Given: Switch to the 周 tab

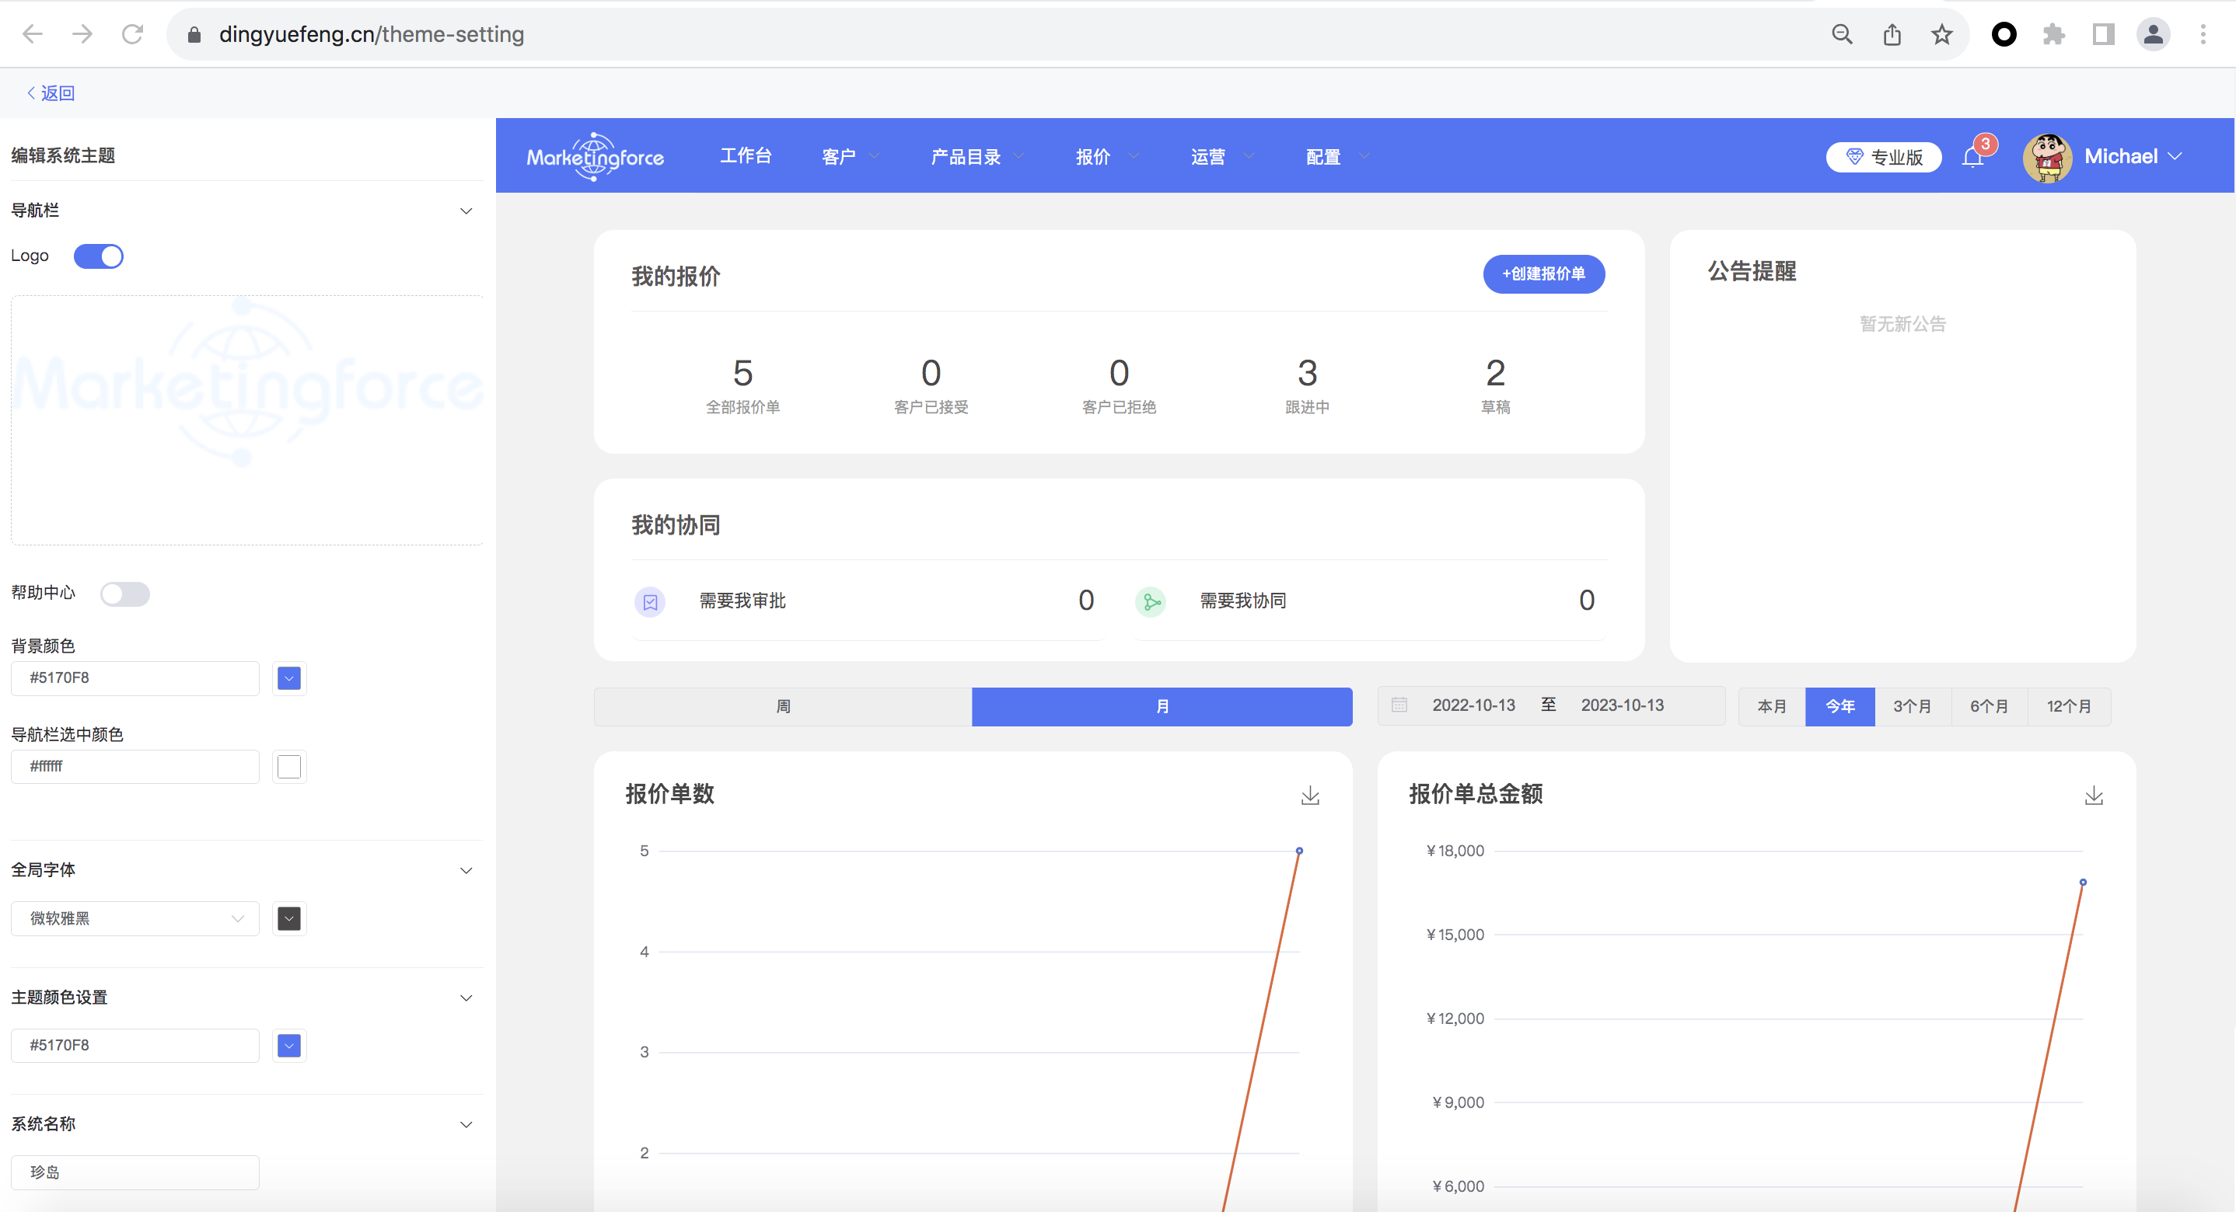Looking at the screenshot, I should 783,706.
